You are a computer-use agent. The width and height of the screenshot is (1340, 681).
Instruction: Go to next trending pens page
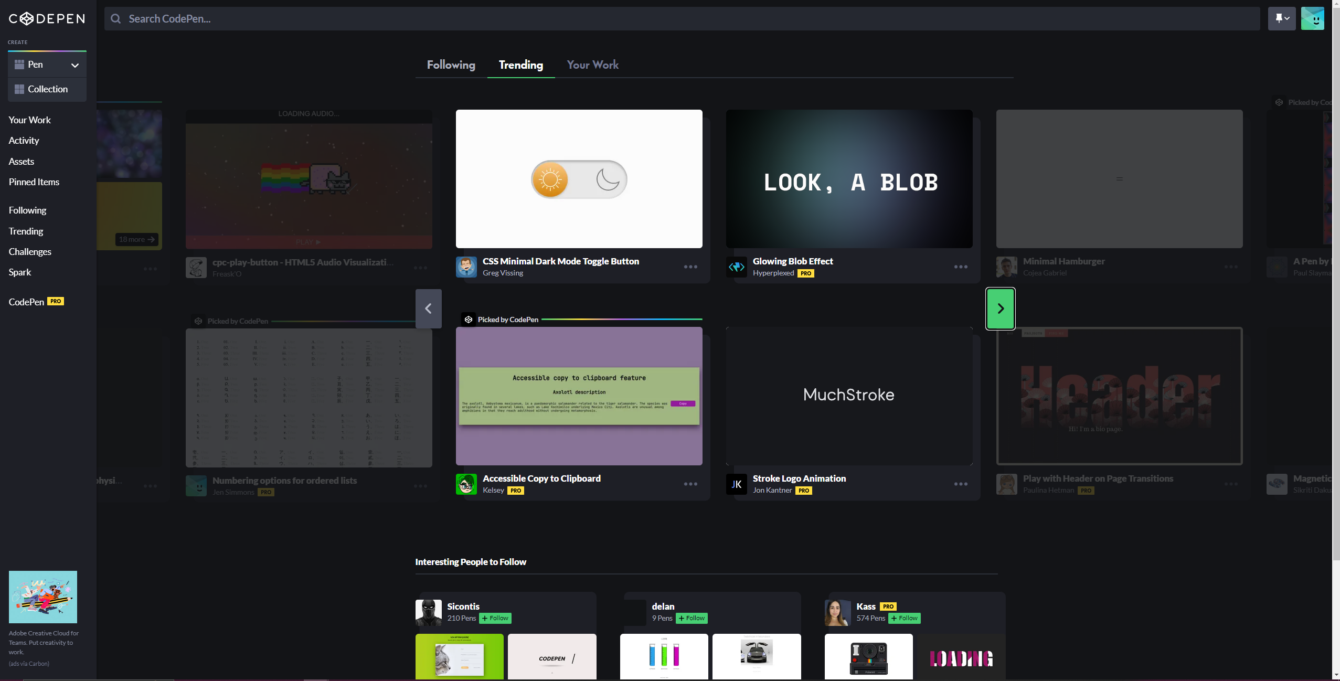pyautogui.click(x=1000, y=308)
